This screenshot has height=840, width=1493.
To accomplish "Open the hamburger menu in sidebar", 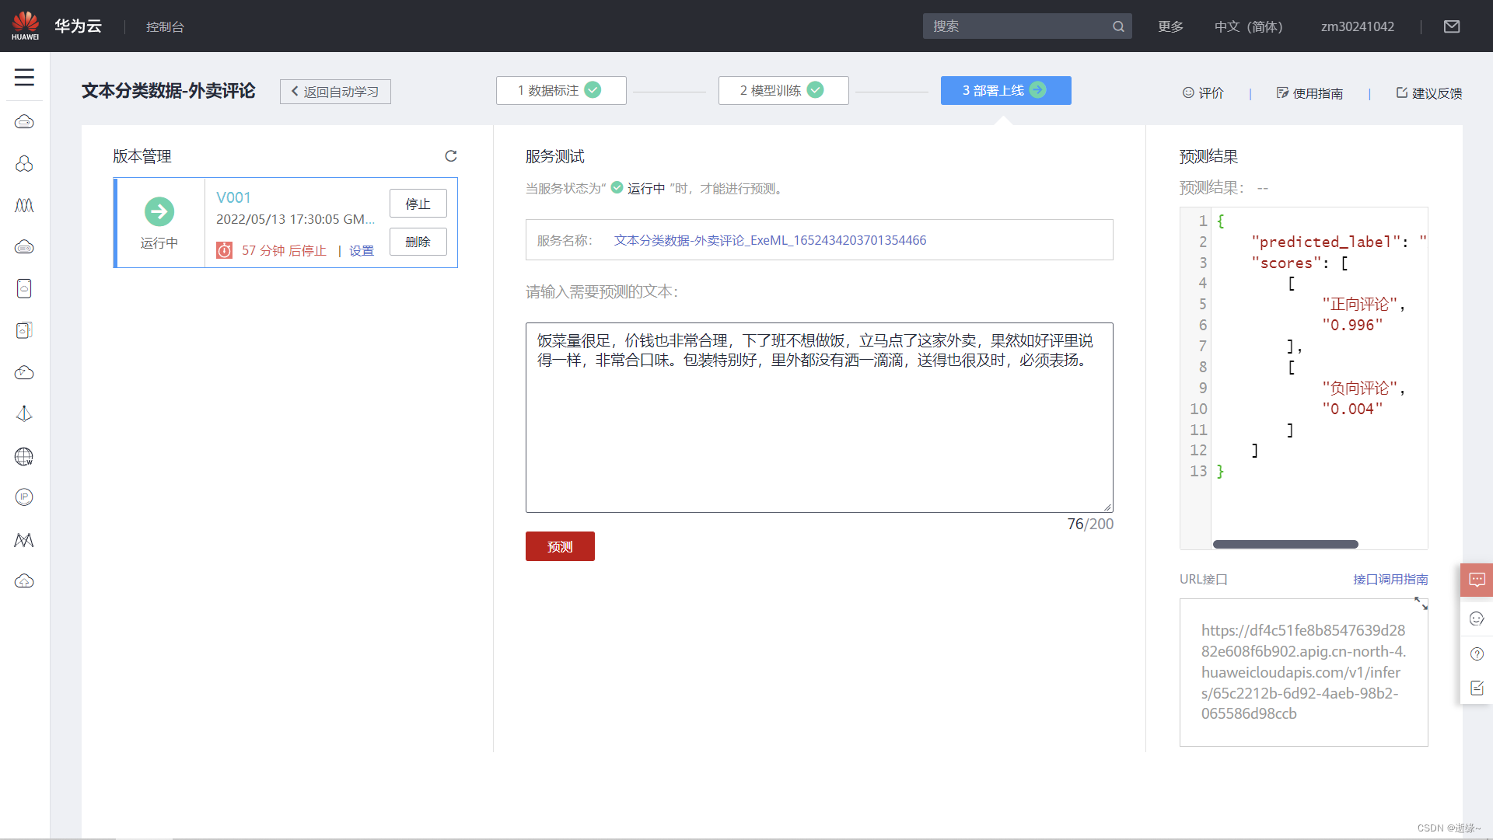I will (24, 77).
